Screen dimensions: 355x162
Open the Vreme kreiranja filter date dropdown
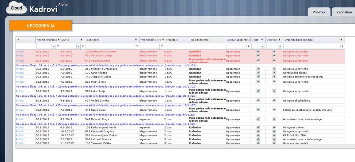pos(54,46)
